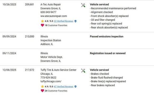Click the pink heart next to 24 Customer Favorites
This screenshot has height=95, width=154.
[42, 91]
